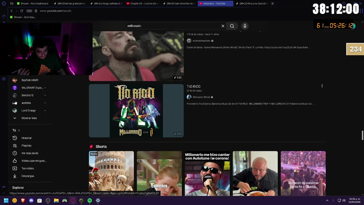Image resolution: width=364 pixels, height=205 pixels.
Task: Open the Sophiet ASMR channel subscription
Action: [x=30, y=80]
